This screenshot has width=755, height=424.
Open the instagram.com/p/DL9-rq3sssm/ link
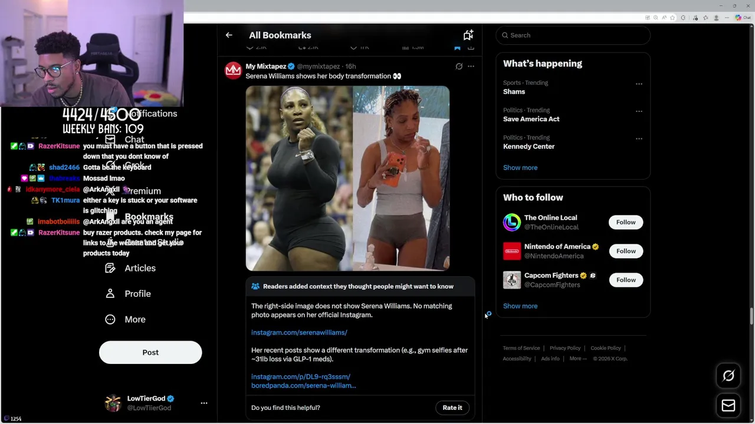coord(301,377)
